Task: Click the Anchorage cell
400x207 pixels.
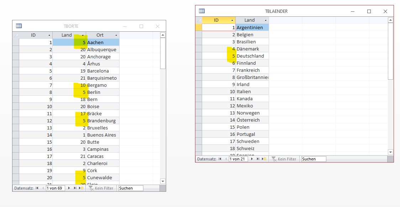Action: (103, 57)
